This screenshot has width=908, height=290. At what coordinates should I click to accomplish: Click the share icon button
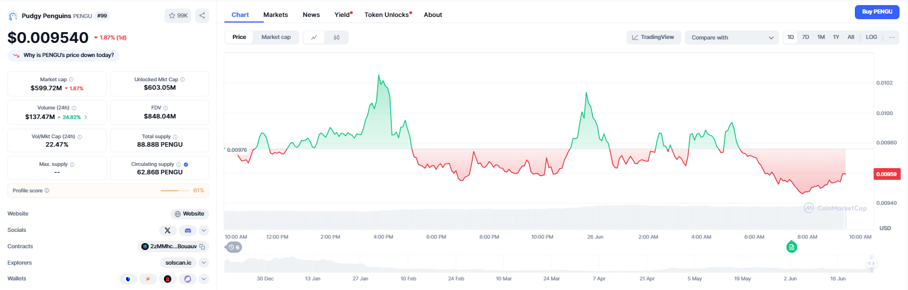202,16
